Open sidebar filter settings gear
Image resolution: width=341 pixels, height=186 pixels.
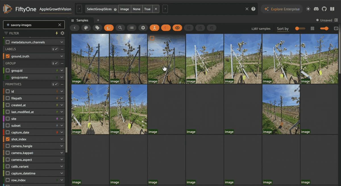[62, 33]
